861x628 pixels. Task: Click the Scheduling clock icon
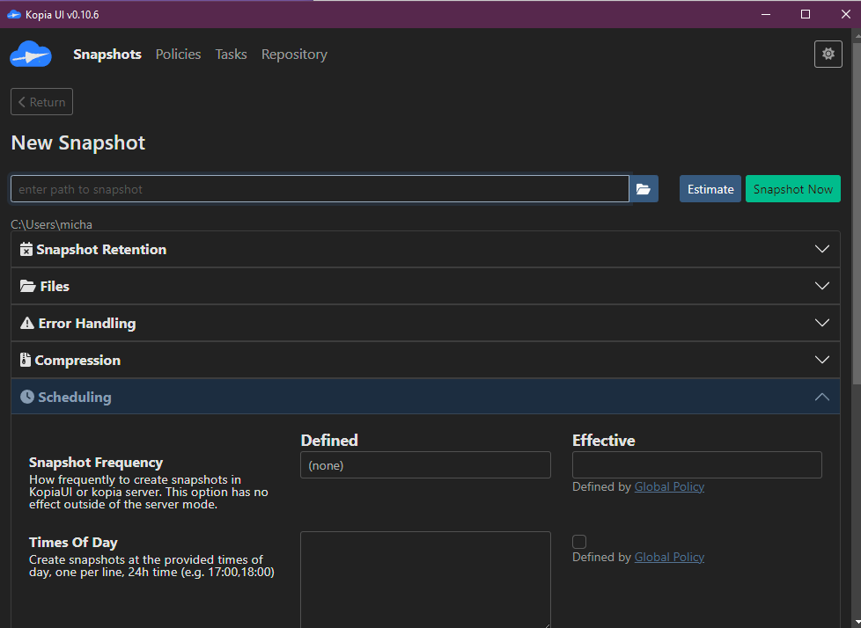27,398
